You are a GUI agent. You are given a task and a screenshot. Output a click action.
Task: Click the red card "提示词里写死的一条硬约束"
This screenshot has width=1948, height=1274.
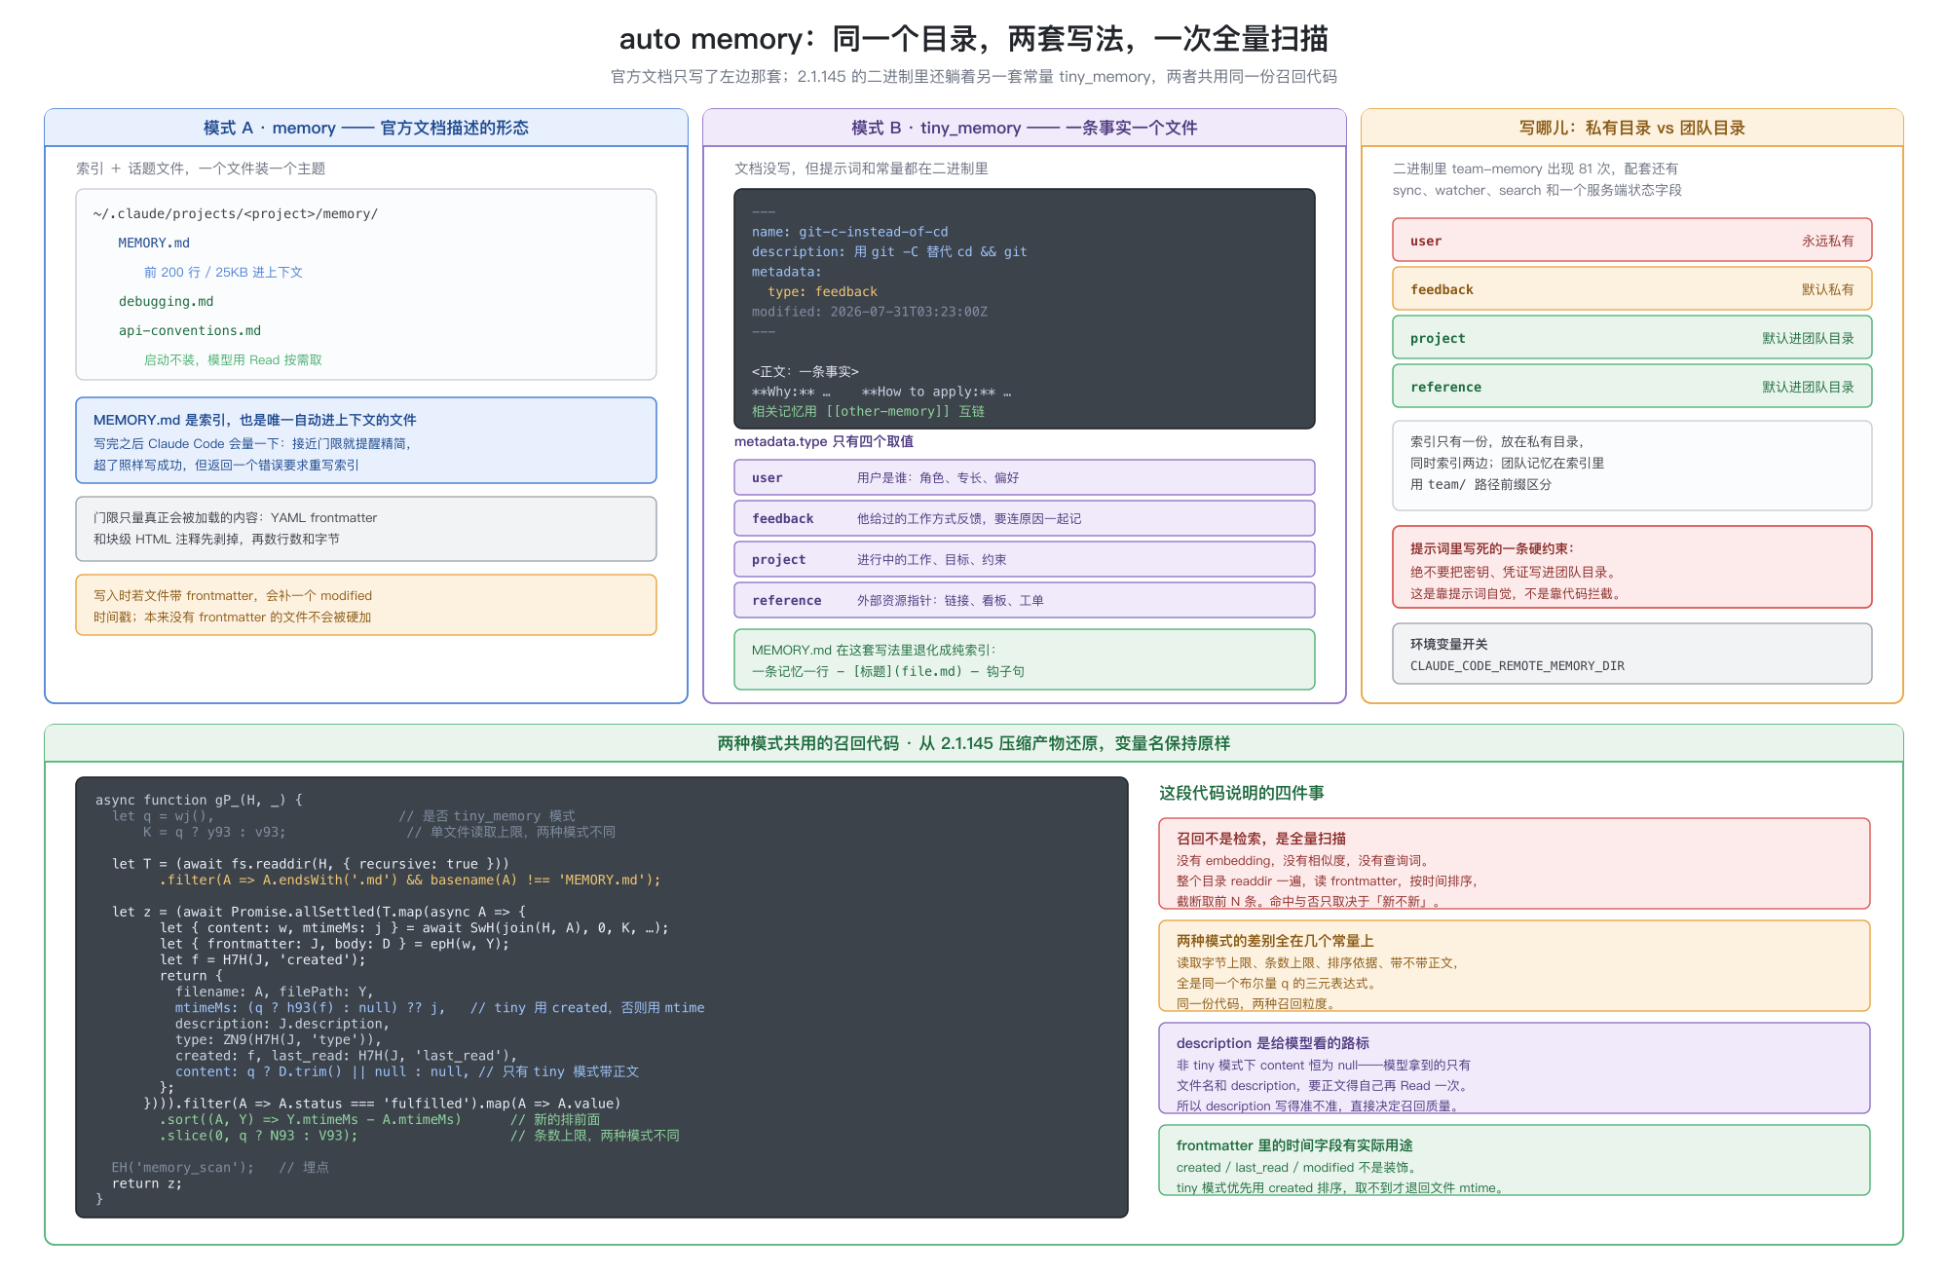coord(1632,567)
